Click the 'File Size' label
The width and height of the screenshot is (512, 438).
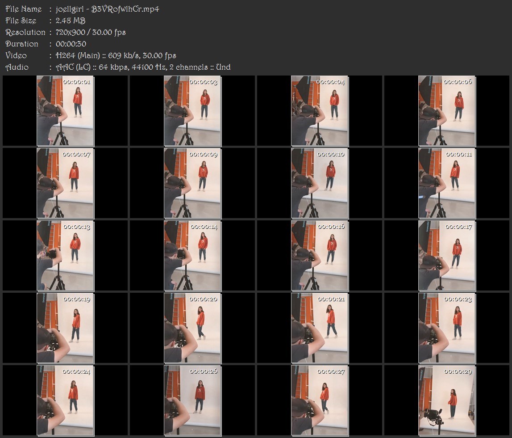[21, 21]
